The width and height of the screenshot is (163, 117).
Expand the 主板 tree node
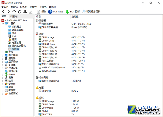tap(3, 52)
